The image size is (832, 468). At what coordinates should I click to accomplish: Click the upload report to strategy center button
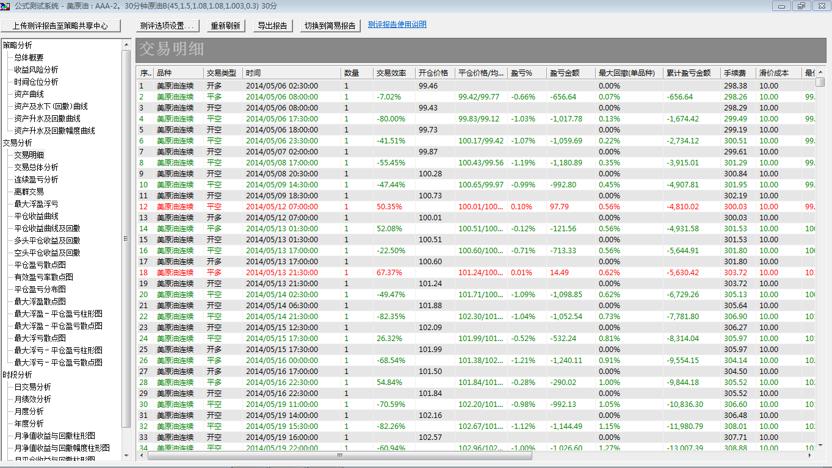tap(60, 26)
